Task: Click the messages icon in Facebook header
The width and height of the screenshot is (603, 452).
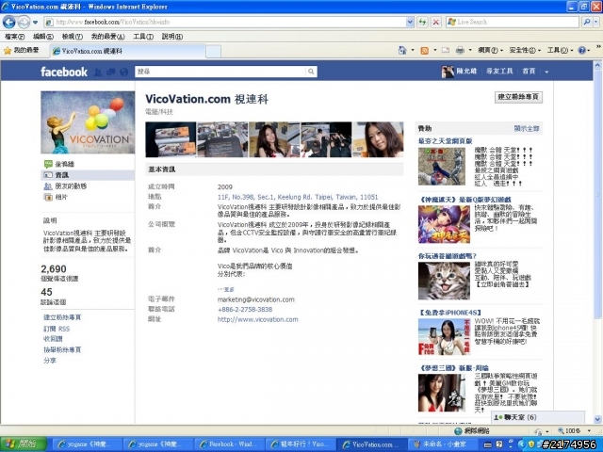Action: [111, 72]
